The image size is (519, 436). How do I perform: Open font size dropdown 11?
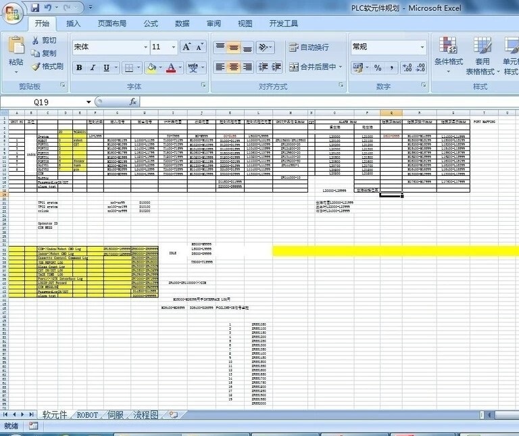point(173,47)
